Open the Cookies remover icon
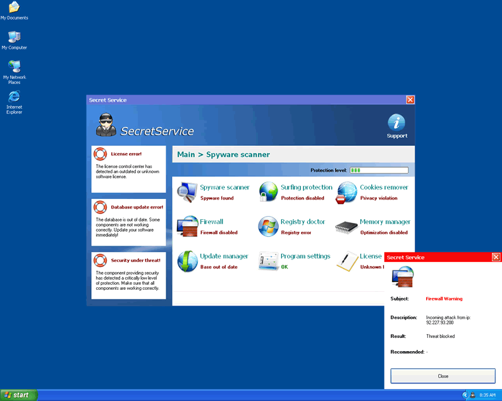 click(x=346, y=192)
